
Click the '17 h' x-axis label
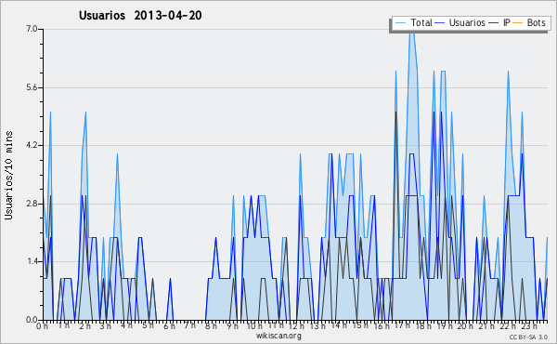point(402,325)
